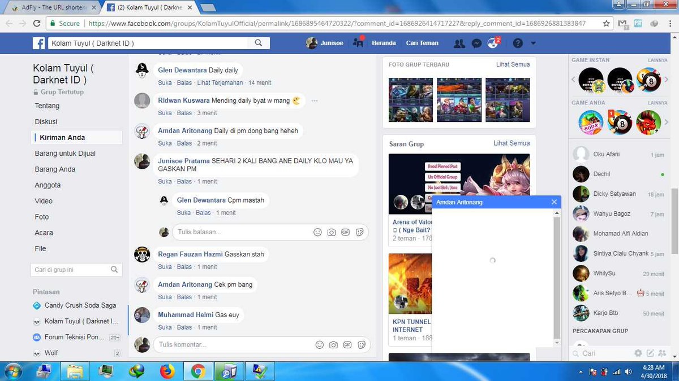The width and height of the screenshot is (679, 381).
Task: Click the search icon in group search box
Action: (114, 270)
